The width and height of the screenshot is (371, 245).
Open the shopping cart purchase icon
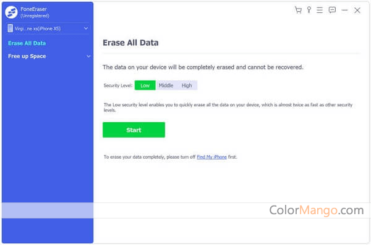(x=298, y=10)
